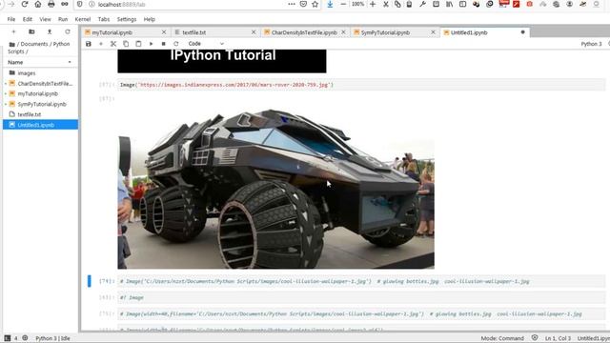610x343 pixels.
Task: Reset zoom by clicking 100% label
Action: click(357, 4)
